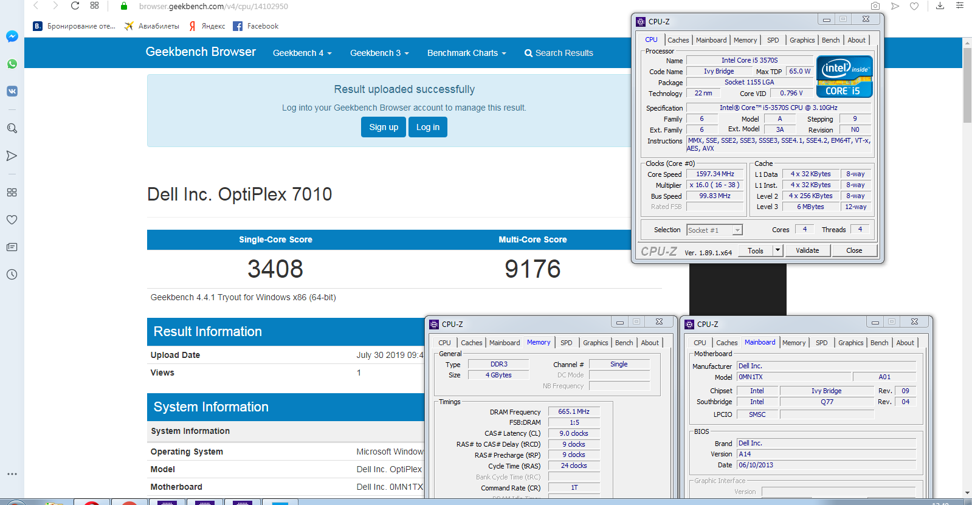Click the Log in button
972x505 pixels.
[428, 127]
